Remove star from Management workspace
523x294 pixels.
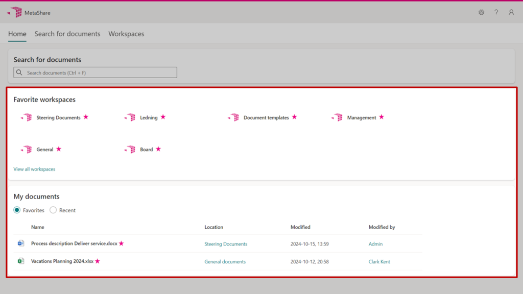click(x=382, y=117)
